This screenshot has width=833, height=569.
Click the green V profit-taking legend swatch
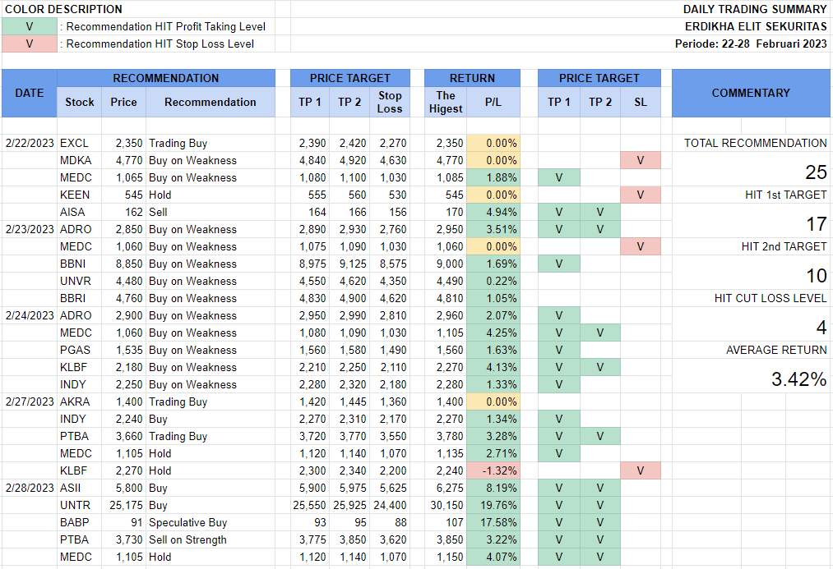coord(30,26)
